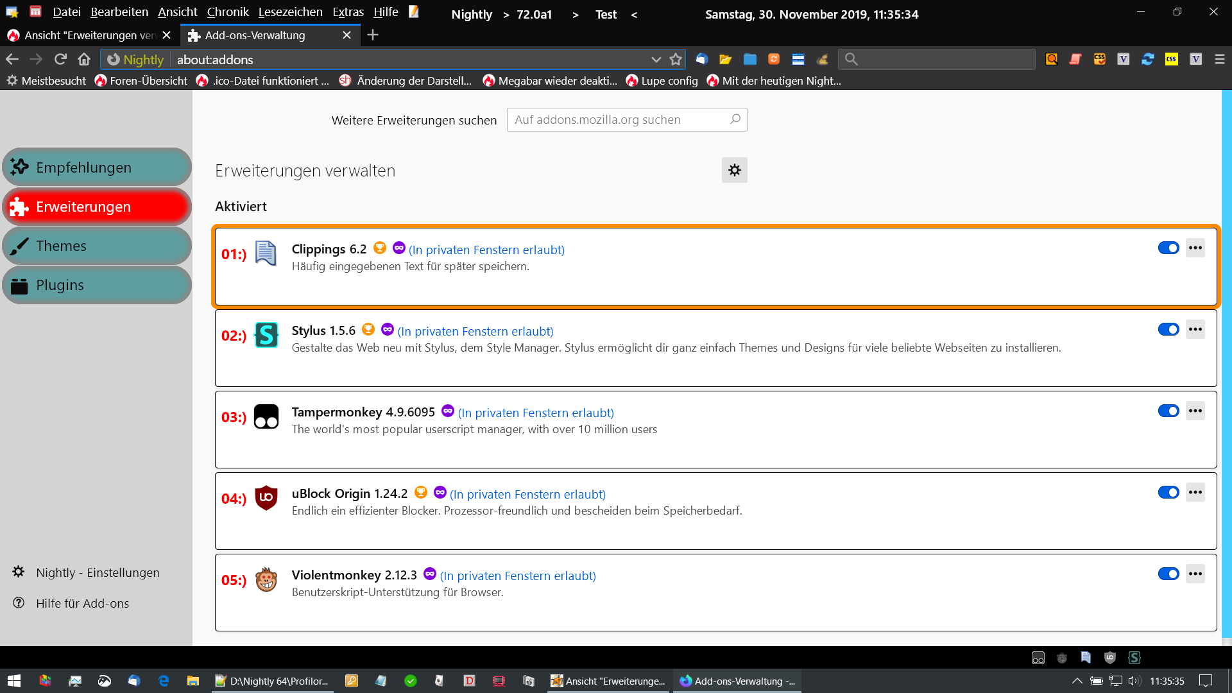
Task: Click the Violentmonkey extension icon
Action: click(x=266, y=579)
